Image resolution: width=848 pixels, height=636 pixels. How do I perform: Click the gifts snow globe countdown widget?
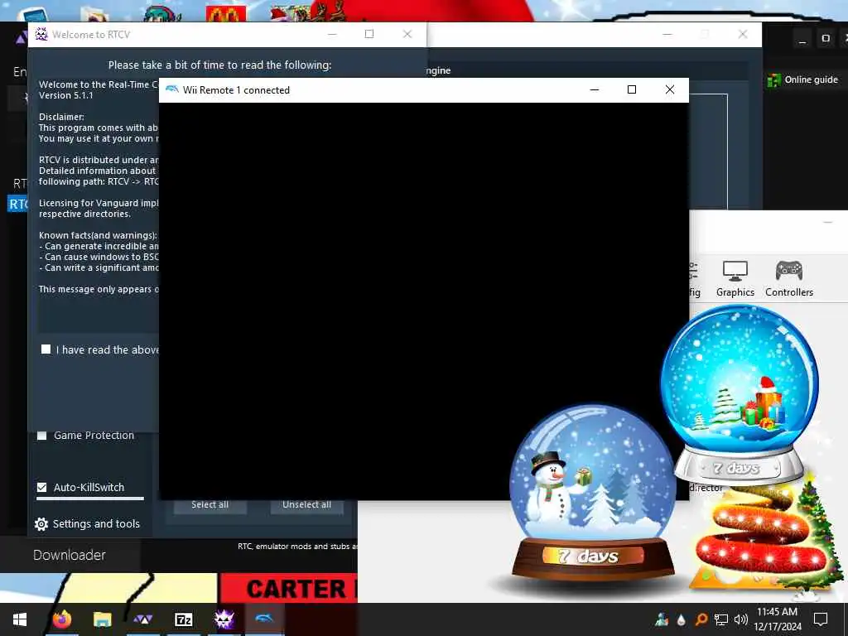tap(740, 395)
